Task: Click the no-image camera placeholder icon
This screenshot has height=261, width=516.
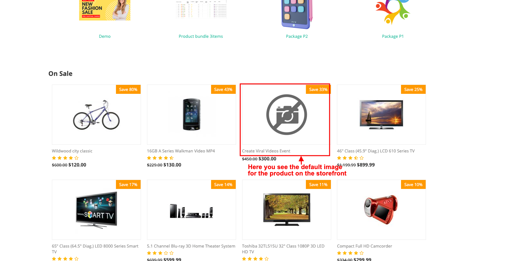Action: pos(287,115)
